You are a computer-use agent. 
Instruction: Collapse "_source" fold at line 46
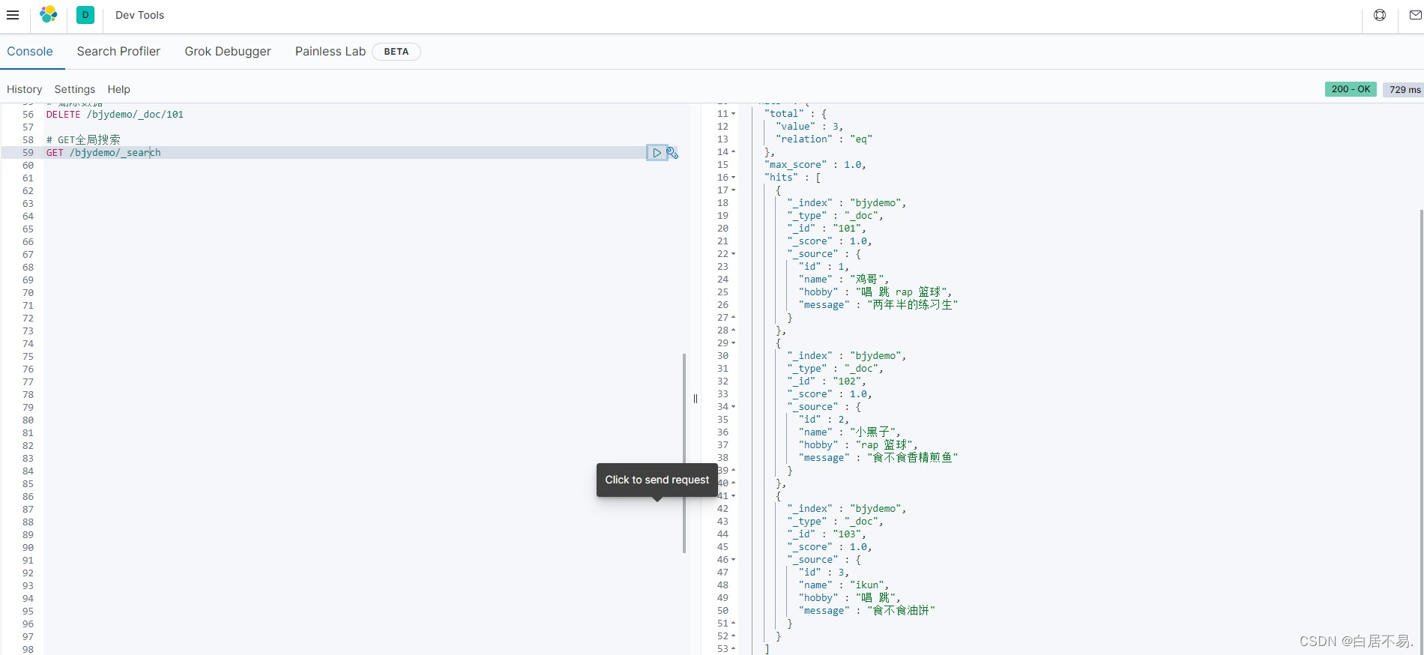(734, 560)
